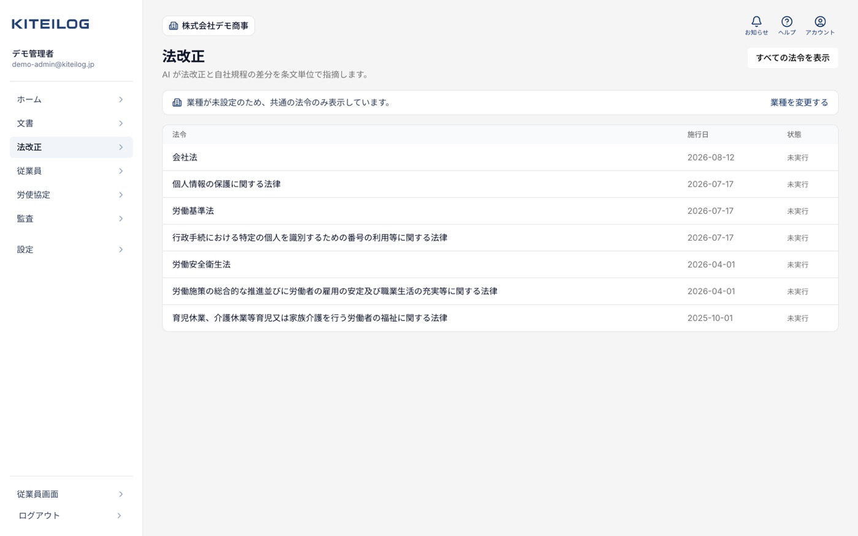Expand the 文書 chevron arrow
The image size is (858, 536).
(x=121, y=123)
